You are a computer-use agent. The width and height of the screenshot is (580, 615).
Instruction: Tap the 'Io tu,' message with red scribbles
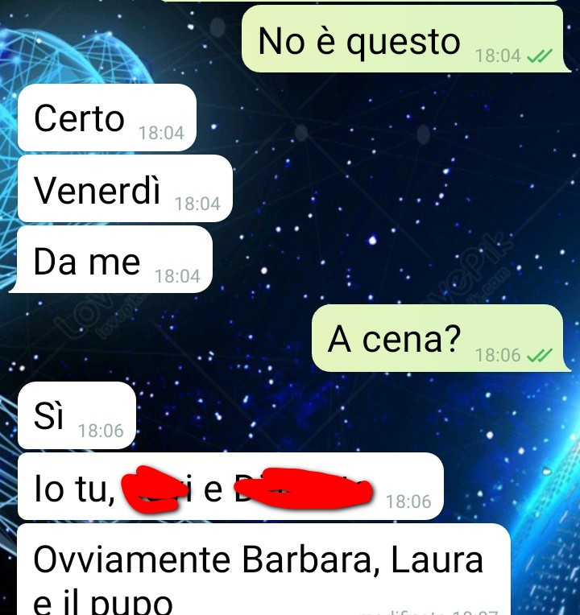[x=230, y=486]
